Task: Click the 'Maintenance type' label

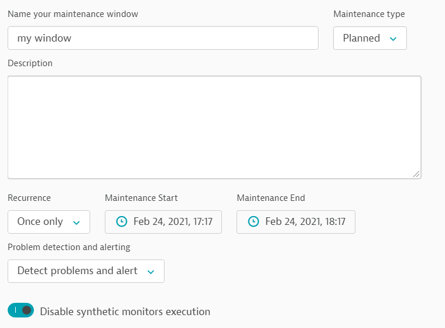Action: 368,14
